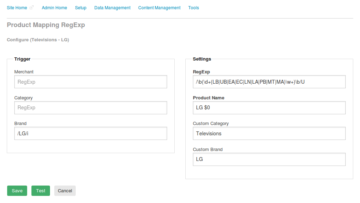
Task: Click the Trigger fieldset legend
Action: (22, 59)
